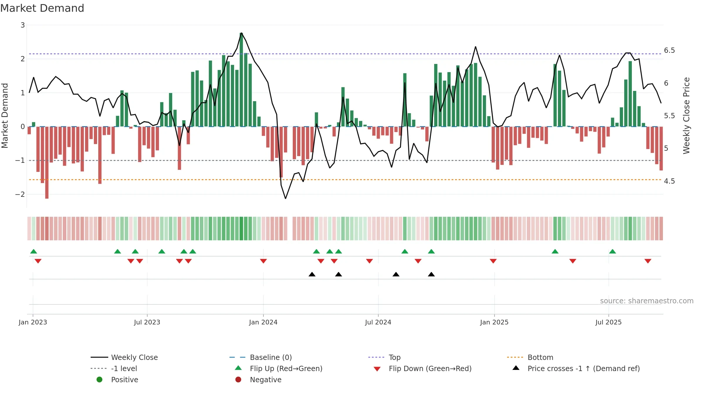The image size is (704, 396).
Task: Click the gray dotted -1 level line sample
Action: [x=99, y=368]
